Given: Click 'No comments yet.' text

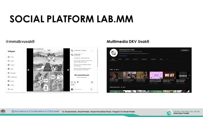Looking at the screenshot, I should tap(82, 75).
